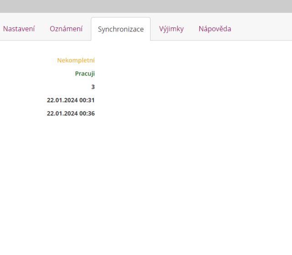Click the green Pracuji status text
The image size is (292, 255).
click(85, 73)
